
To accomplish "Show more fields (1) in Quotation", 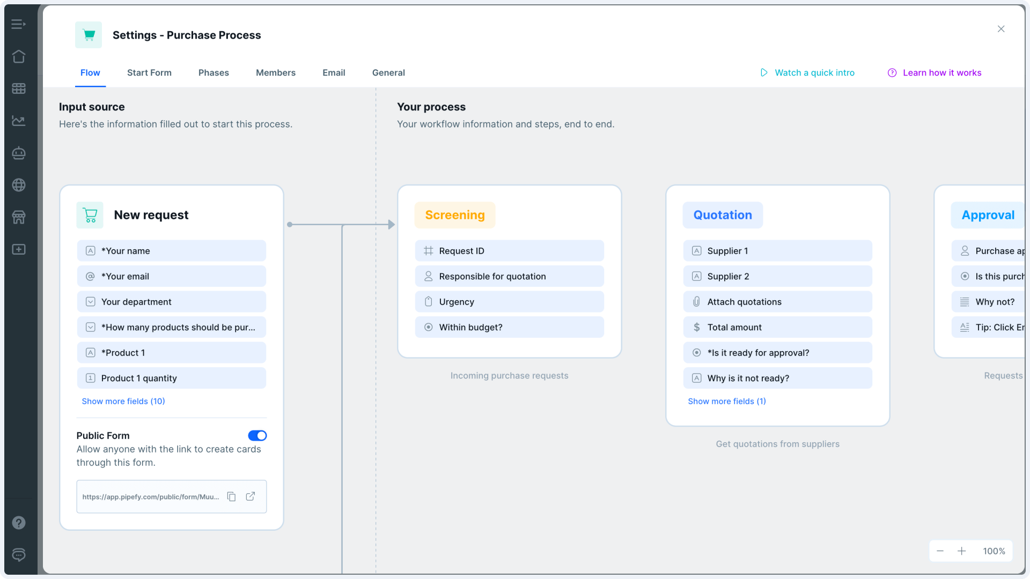I will (x=727, y=401).
